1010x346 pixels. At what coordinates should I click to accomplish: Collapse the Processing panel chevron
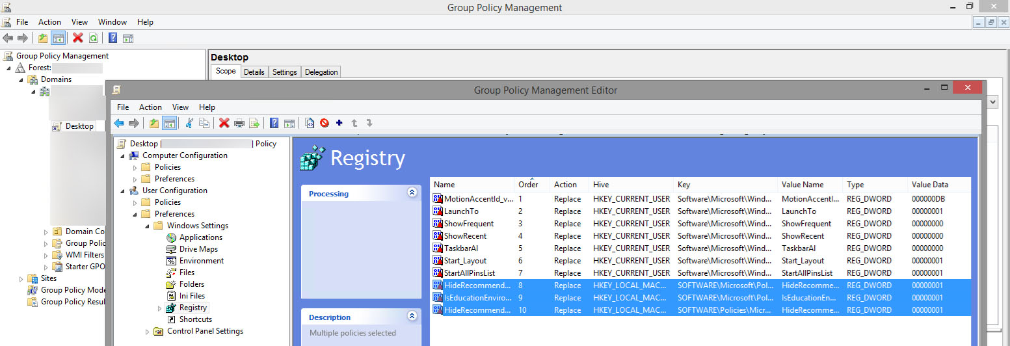click(411, 193)
